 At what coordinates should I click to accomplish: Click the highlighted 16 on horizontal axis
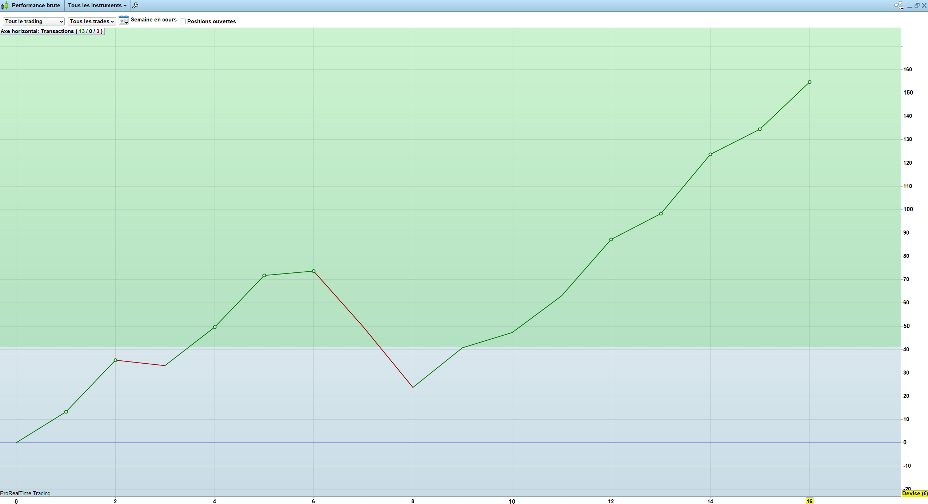809,501
